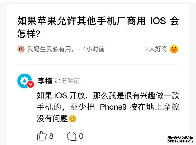
Task: Click the red V verified badge
Action: tap(31, 84)
